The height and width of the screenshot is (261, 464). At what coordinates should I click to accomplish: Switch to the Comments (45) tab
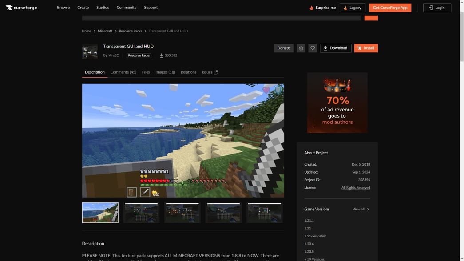point(123,72)
